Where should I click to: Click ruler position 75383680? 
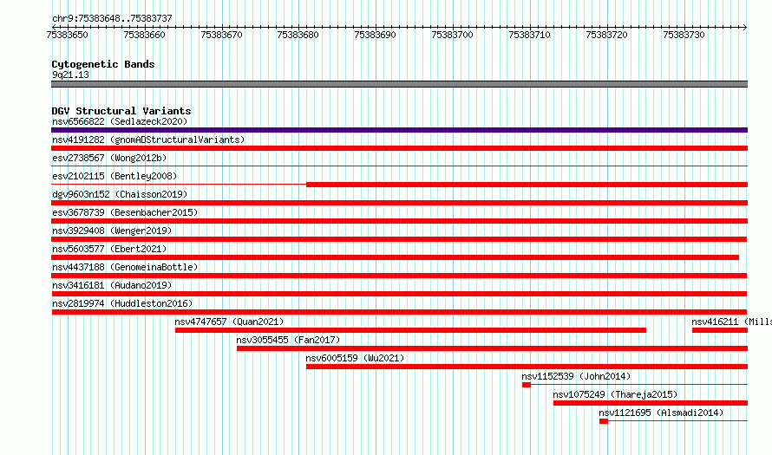click(298, 35)
